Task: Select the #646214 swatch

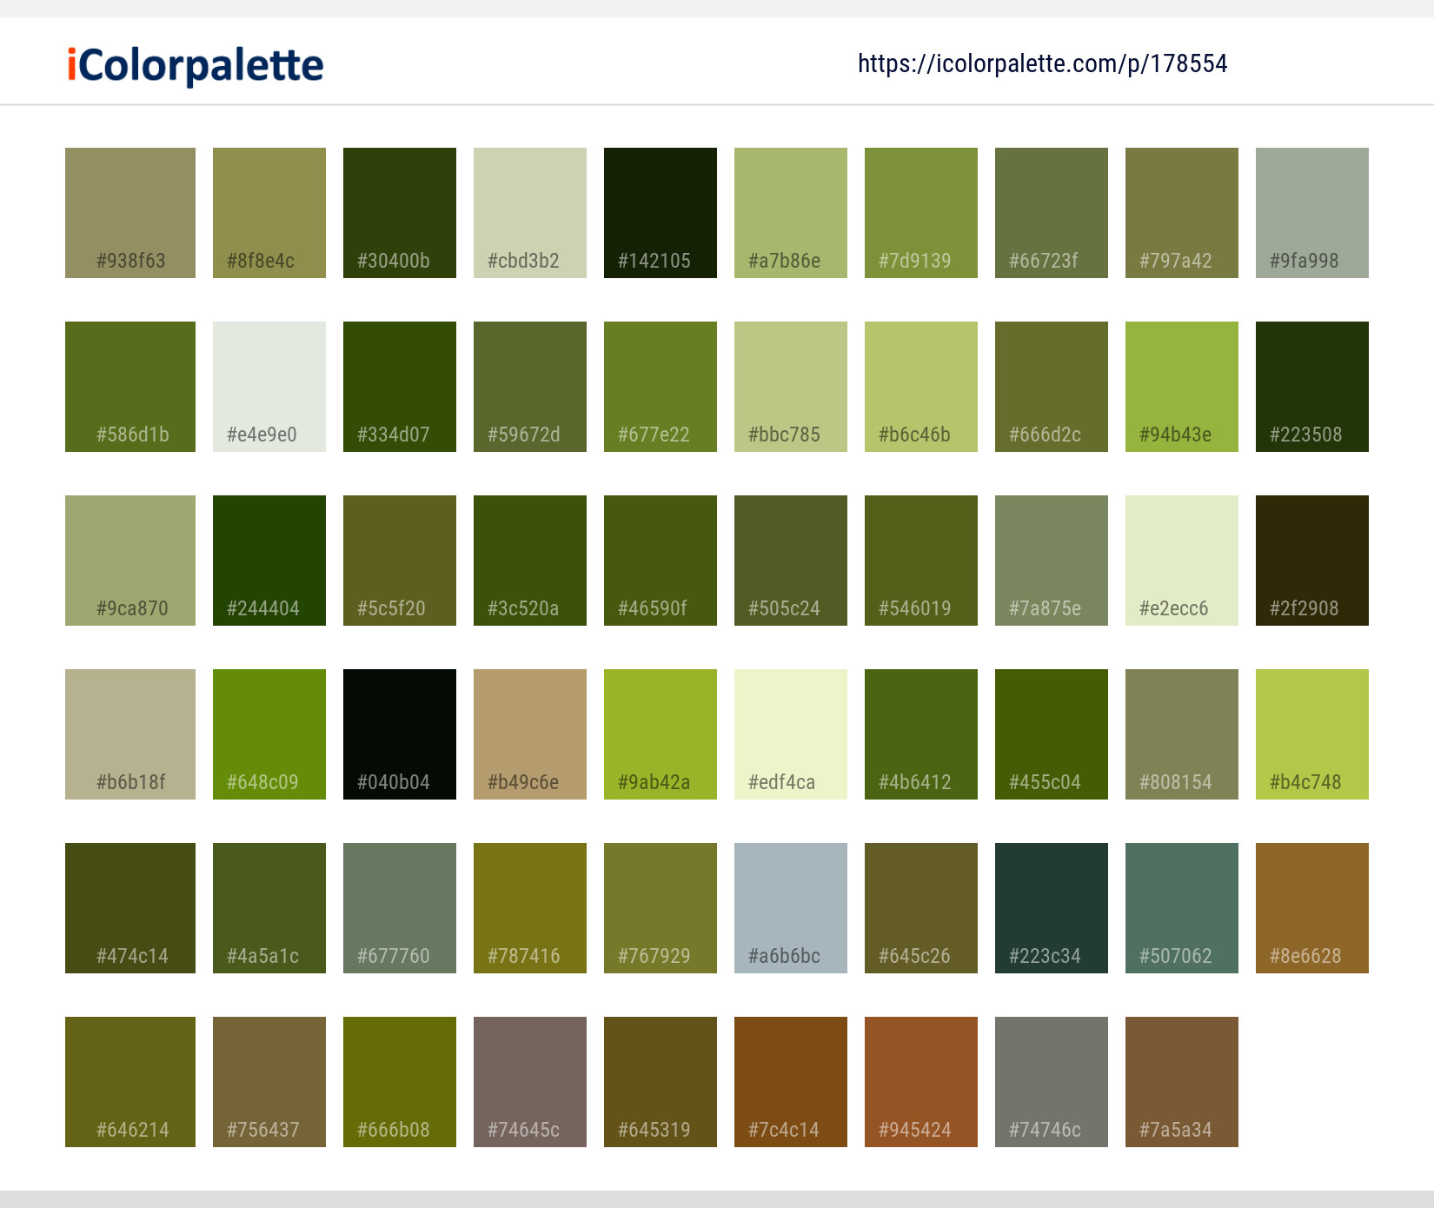Action: click(130, 1082)
